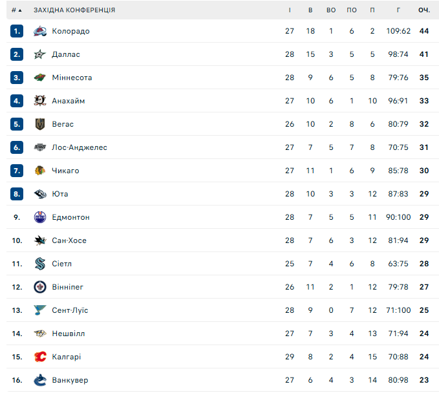
Task: Click the Seattle Kraken logo
Action: click(x=40, y=264)
